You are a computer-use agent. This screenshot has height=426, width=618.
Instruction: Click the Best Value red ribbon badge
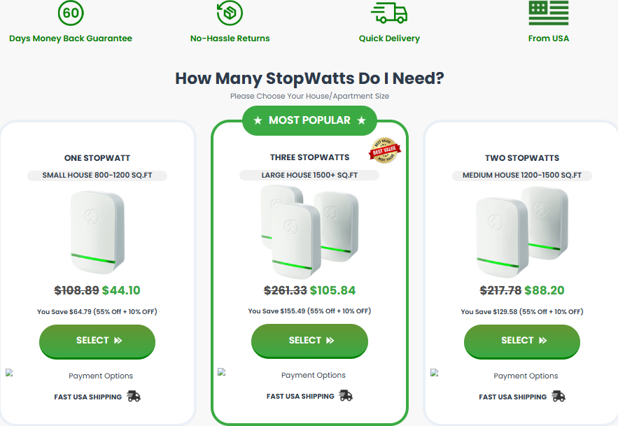click(x=385, y=150)
